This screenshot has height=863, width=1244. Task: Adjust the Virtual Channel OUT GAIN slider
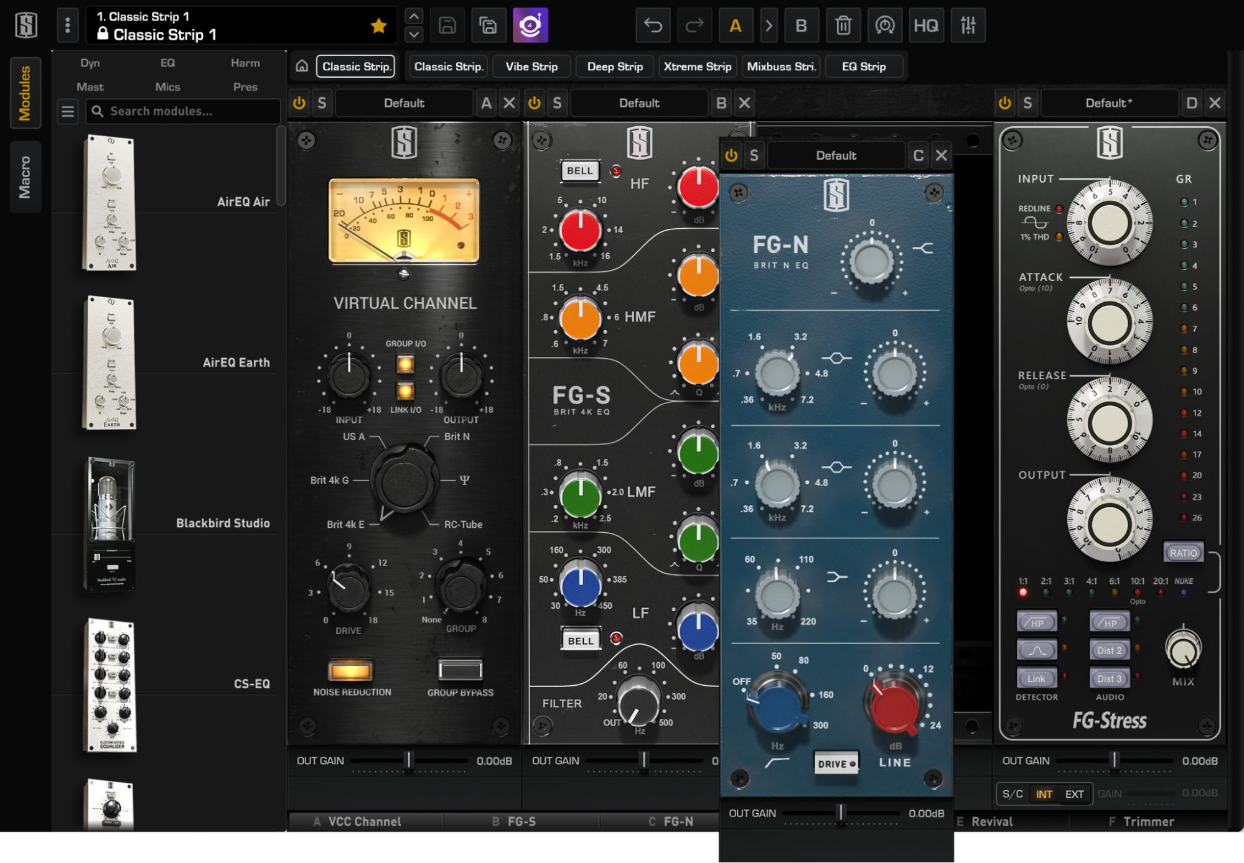point(409,760)
